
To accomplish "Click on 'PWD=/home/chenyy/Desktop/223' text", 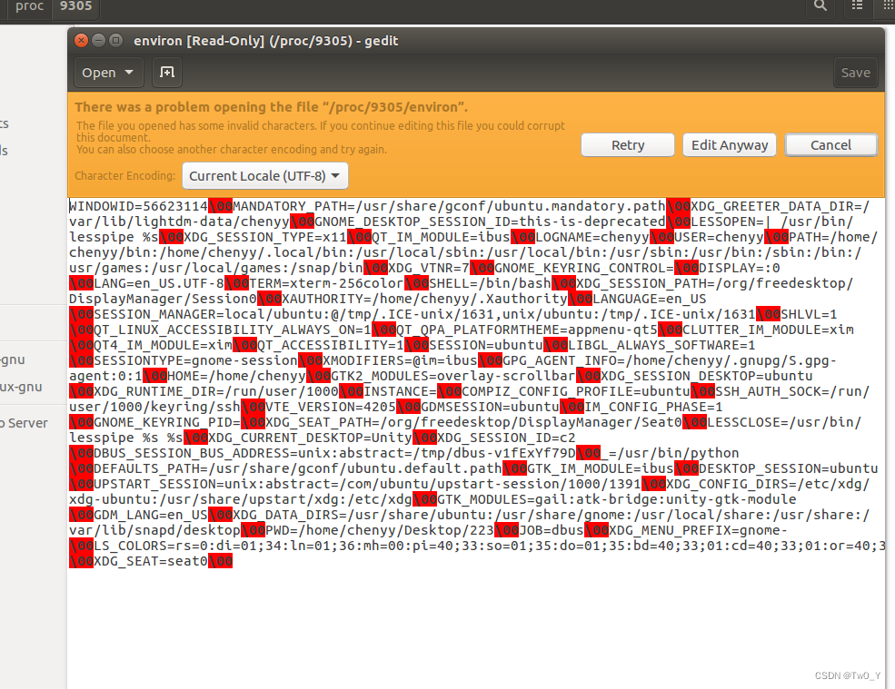I will (380, 530).
